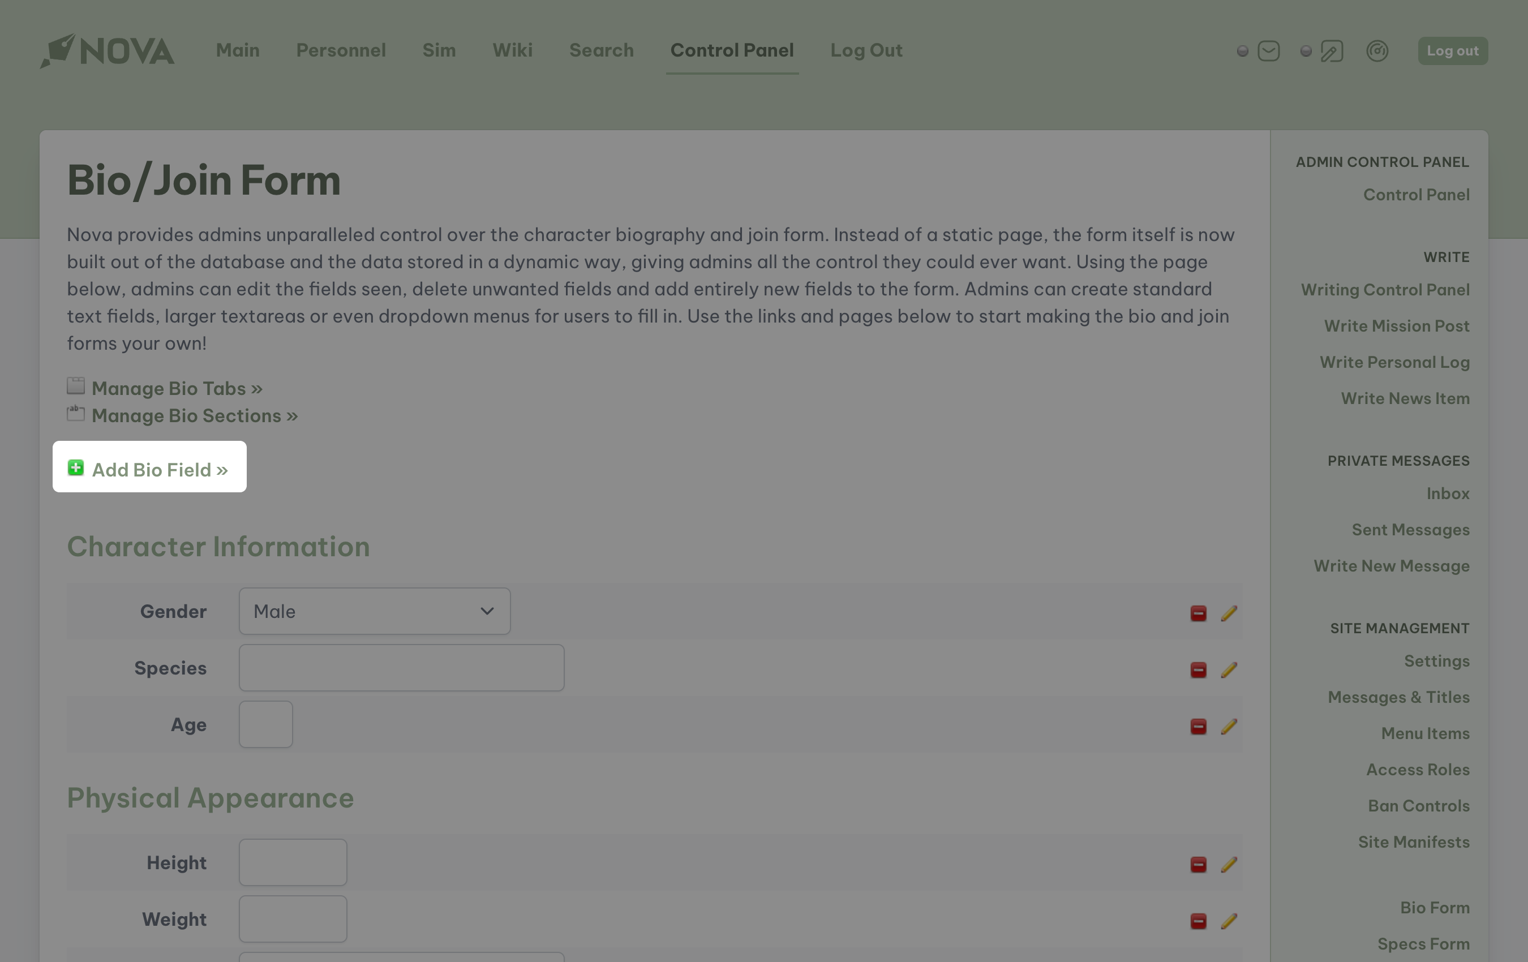Switch to the Wiki menu item
The height and width of the screenshot is (962, 1528).
point(512,50)
